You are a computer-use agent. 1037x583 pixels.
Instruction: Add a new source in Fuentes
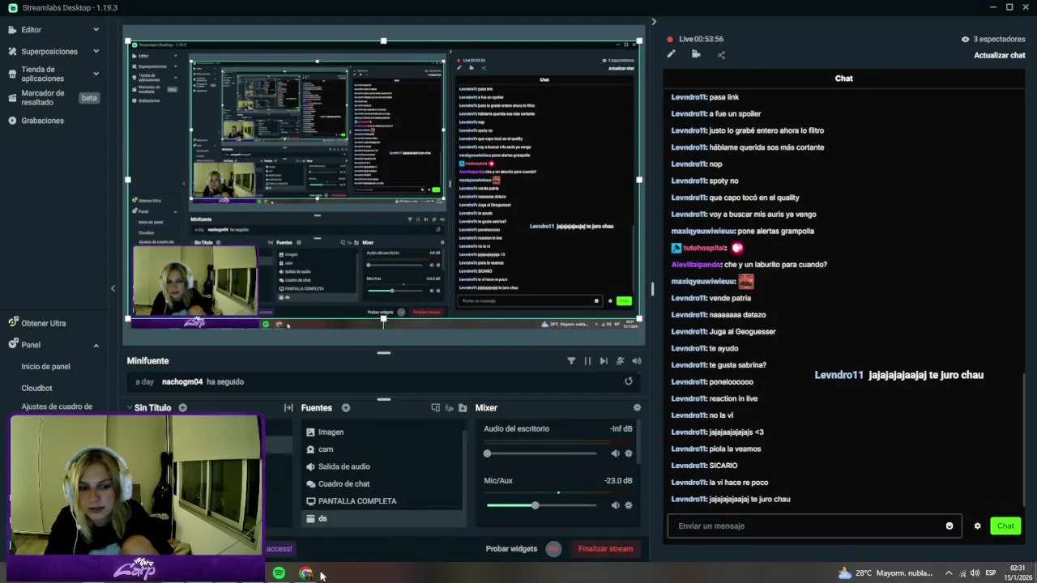tap(346, 408)
